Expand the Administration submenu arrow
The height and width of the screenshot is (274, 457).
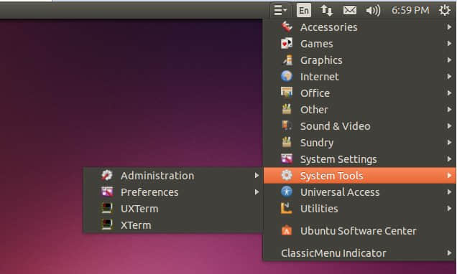[257, 176]
